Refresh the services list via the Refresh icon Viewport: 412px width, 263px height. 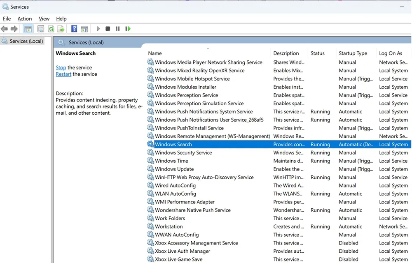pyautogui.click(x=51, y=29)
